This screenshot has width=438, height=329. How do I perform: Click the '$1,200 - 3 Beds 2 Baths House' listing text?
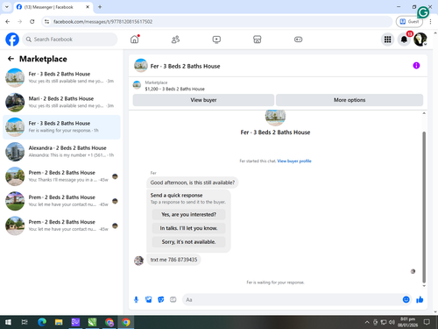click(174, 89)
